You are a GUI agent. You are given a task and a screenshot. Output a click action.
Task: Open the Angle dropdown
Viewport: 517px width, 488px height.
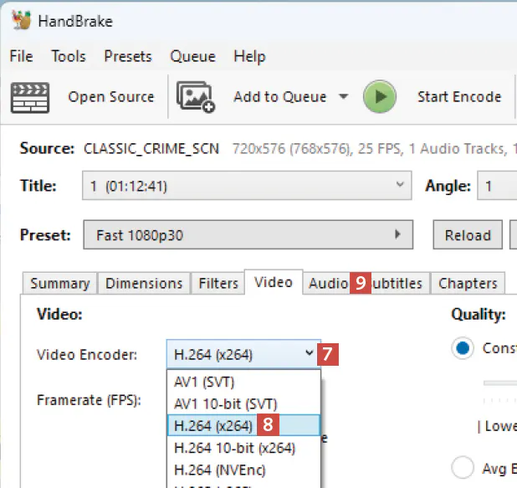497,186
